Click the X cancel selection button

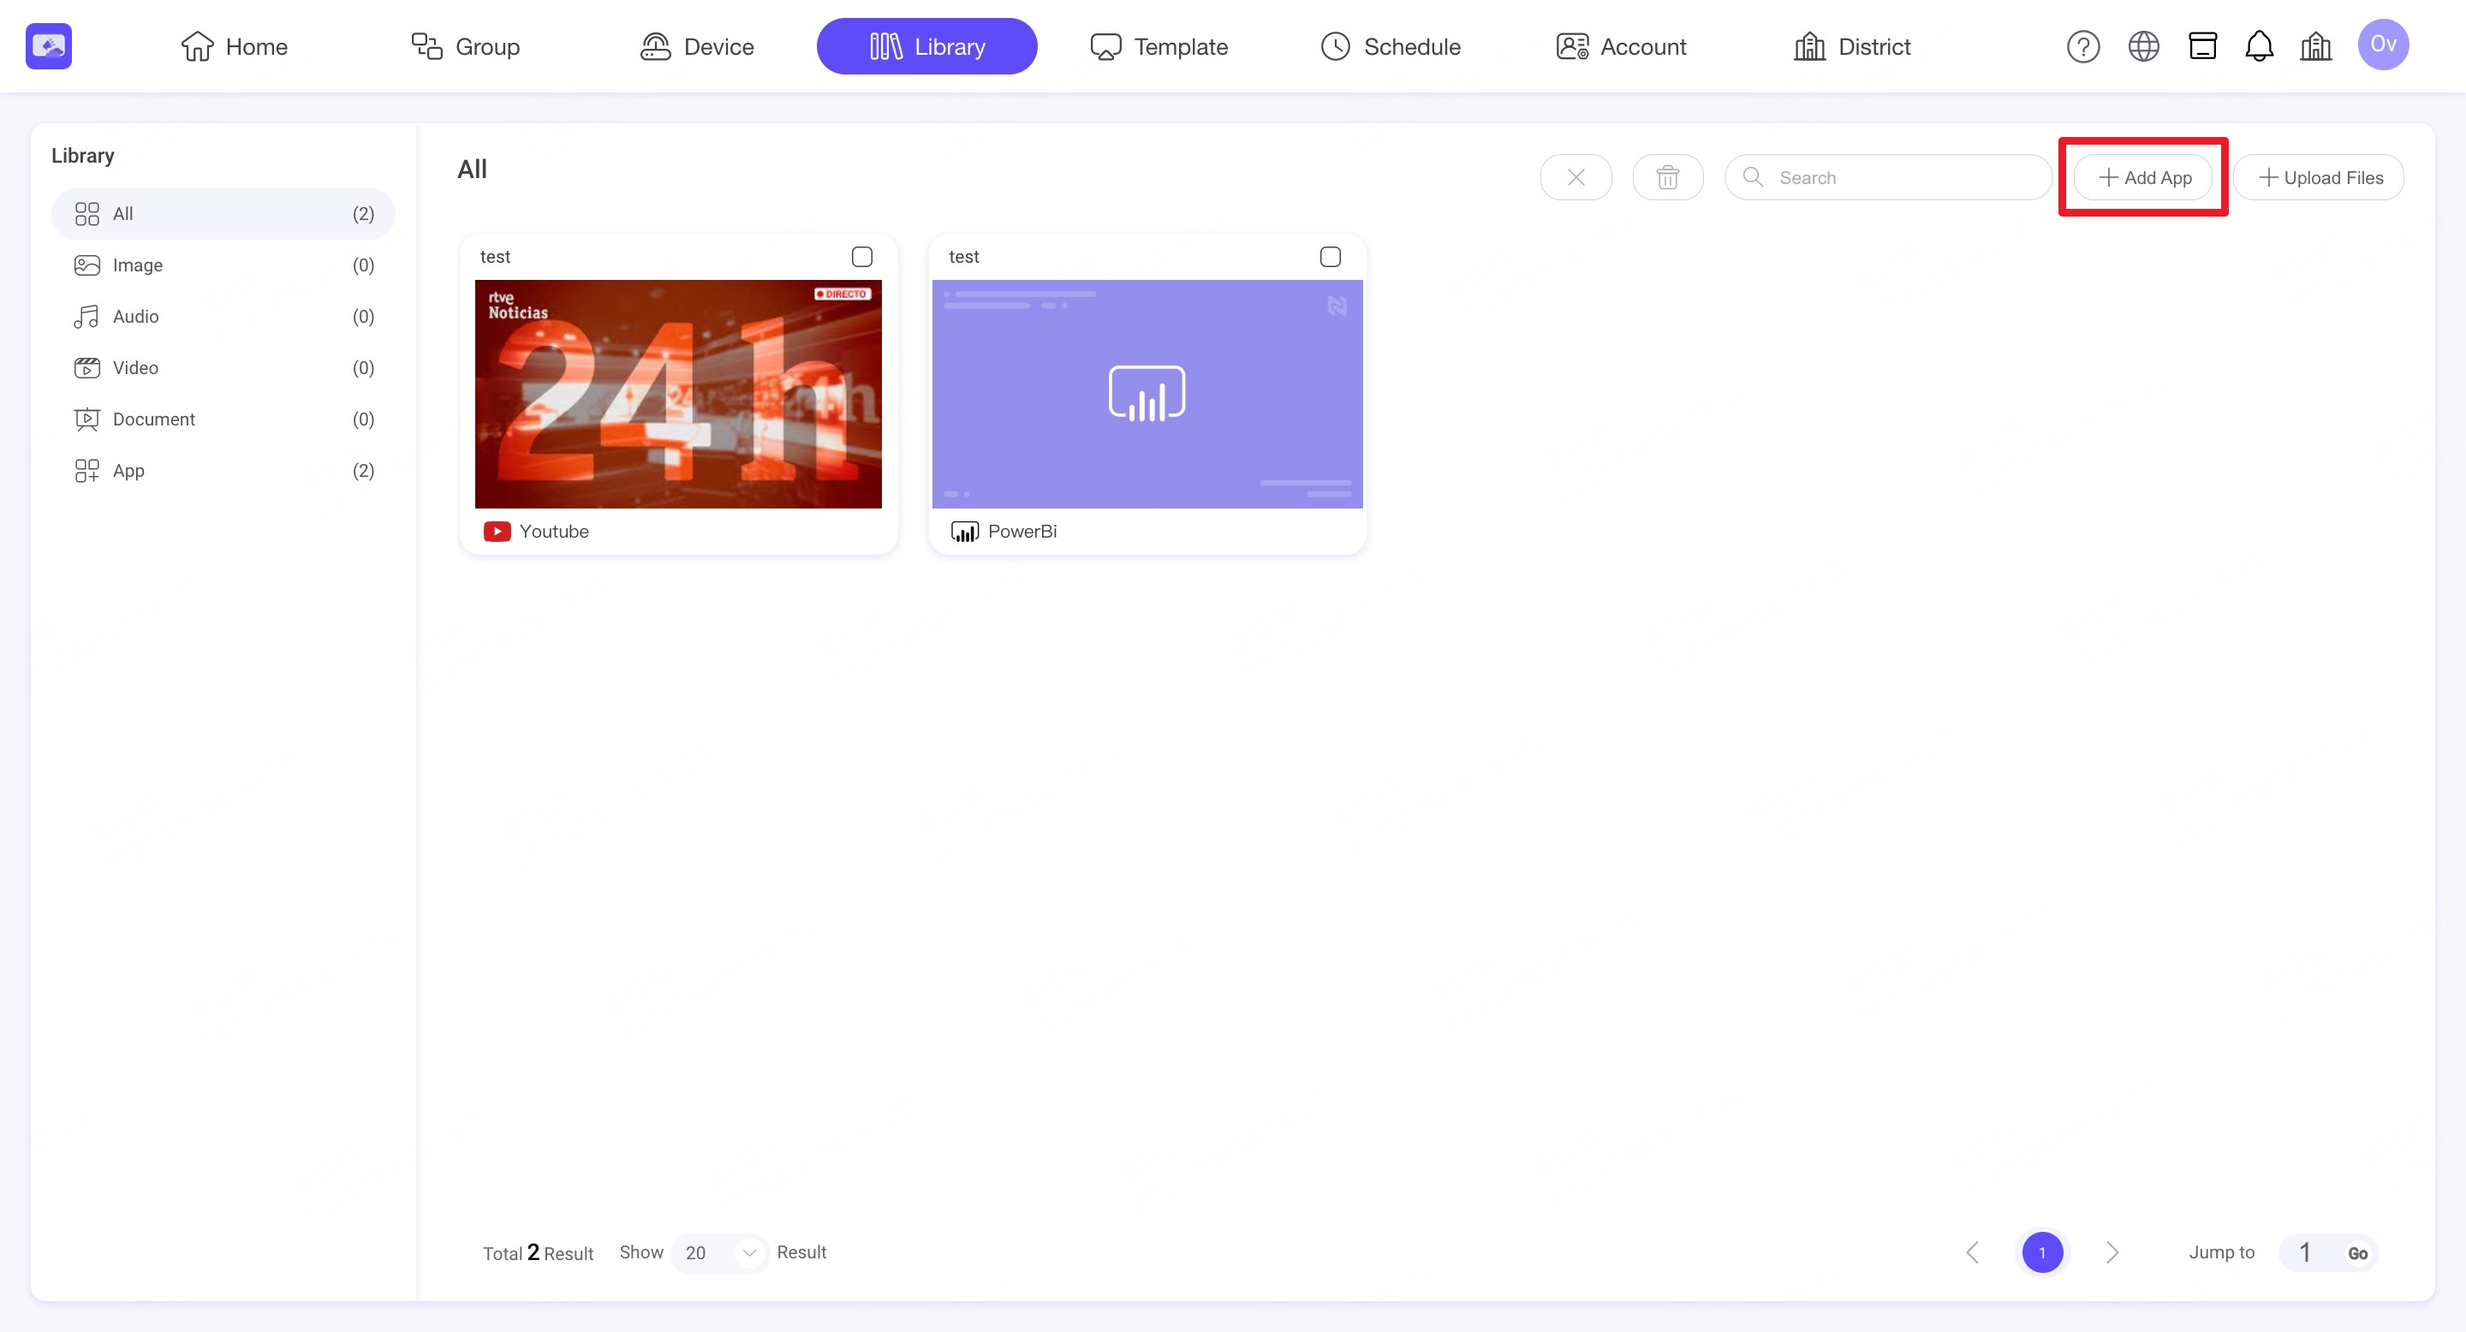1575,177
